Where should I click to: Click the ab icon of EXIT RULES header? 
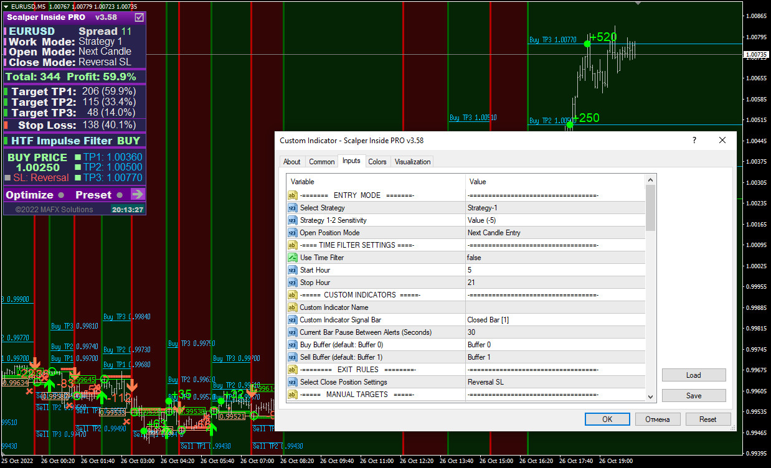click(292, 370)
